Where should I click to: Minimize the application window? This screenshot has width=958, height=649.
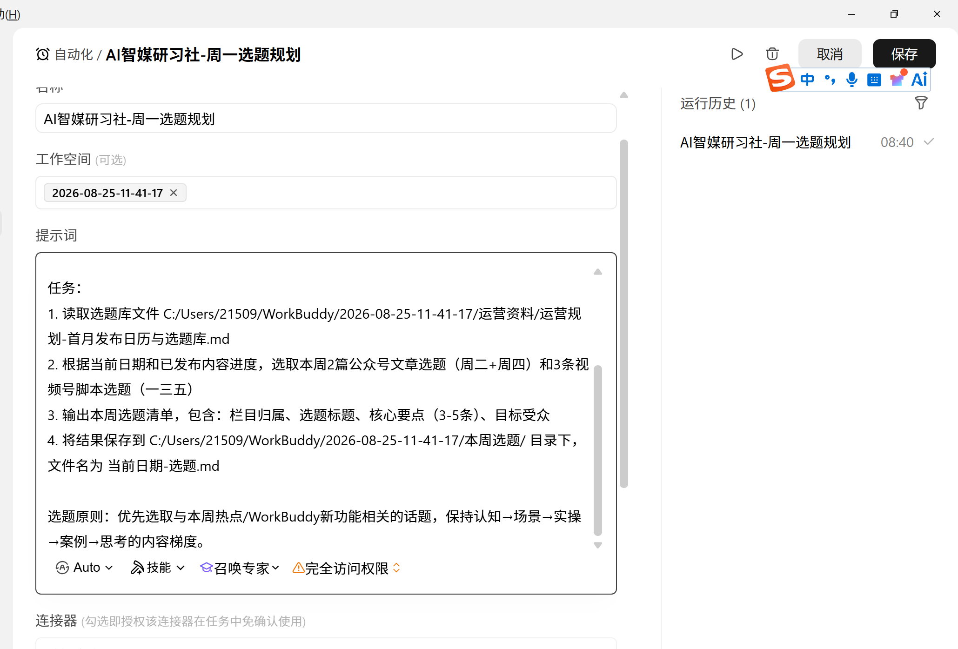click(851, 14)
